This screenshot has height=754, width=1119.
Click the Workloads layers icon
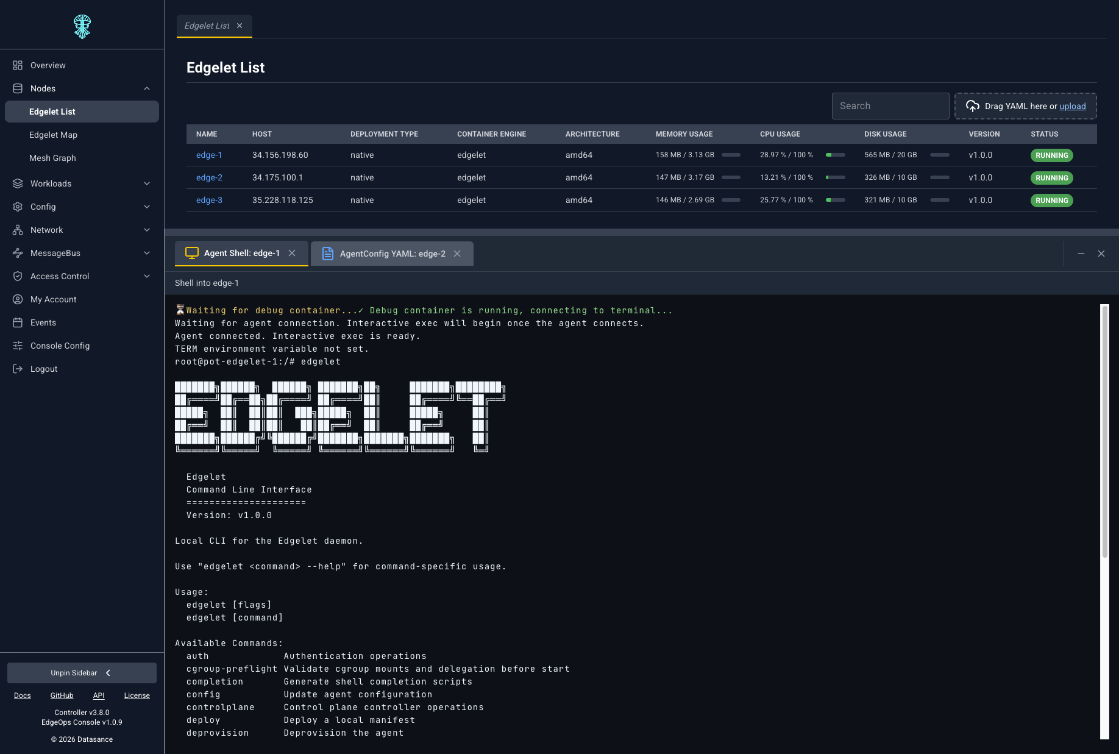(18, 183)
